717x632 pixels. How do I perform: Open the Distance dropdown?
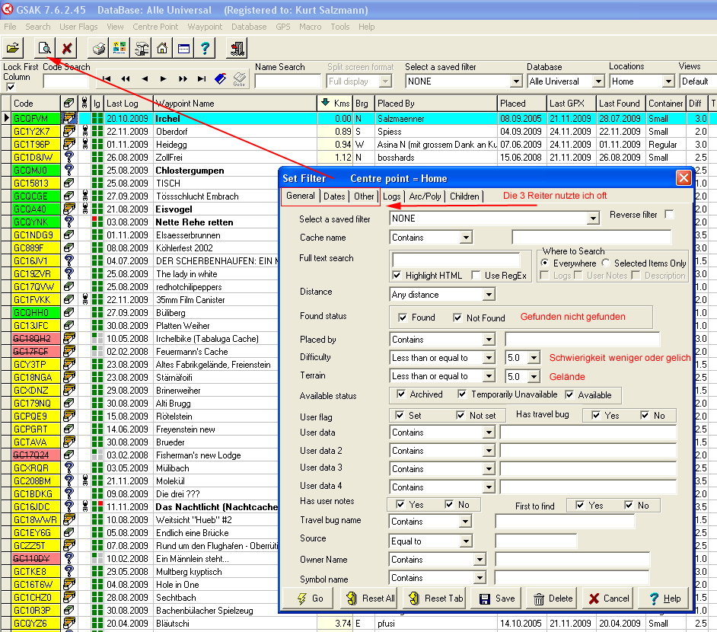pos(489,295)
